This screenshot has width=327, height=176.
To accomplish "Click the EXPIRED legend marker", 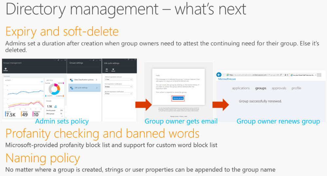I will [x=64, y=83].
